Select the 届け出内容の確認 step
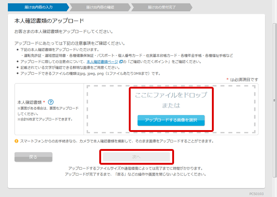This screenshot has width=277, height=197. 101,7
